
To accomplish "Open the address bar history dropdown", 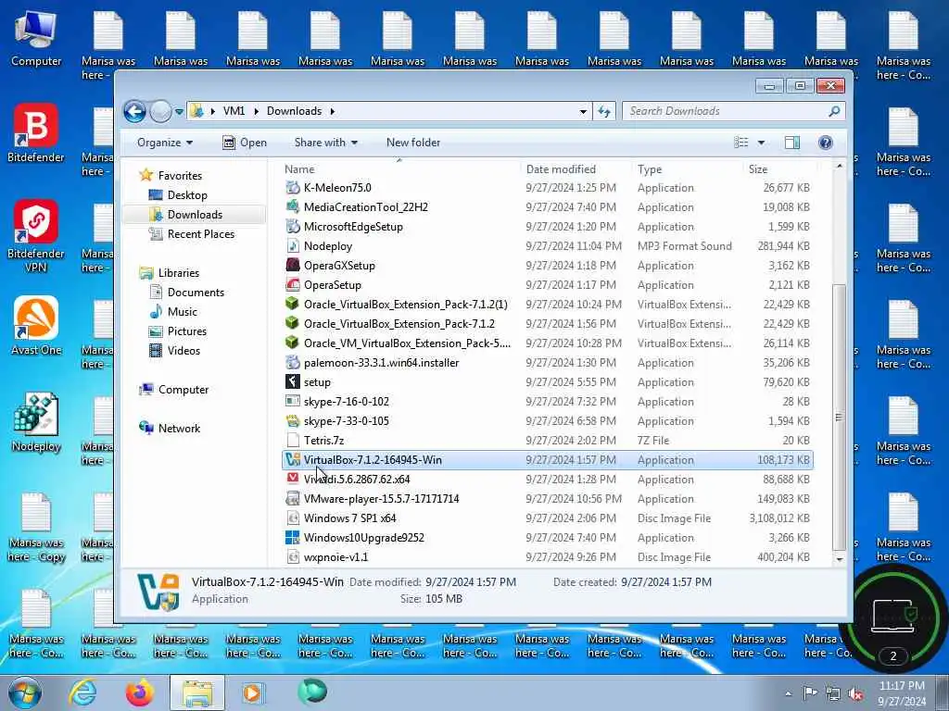I will [583, 111].
